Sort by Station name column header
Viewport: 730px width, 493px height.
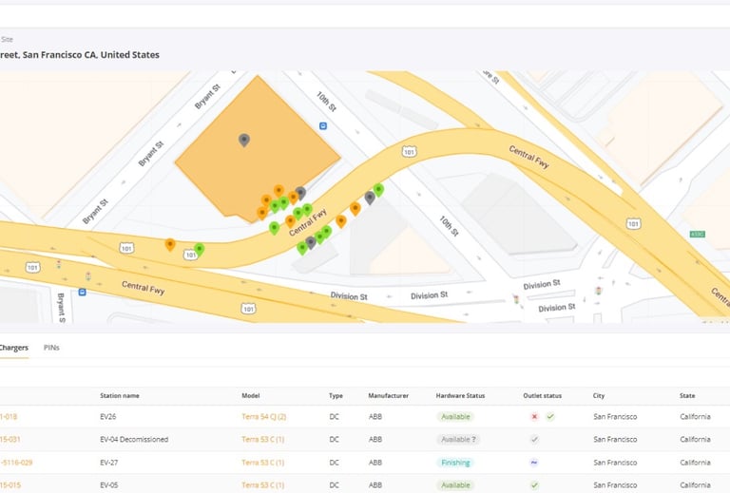point(120,396)
